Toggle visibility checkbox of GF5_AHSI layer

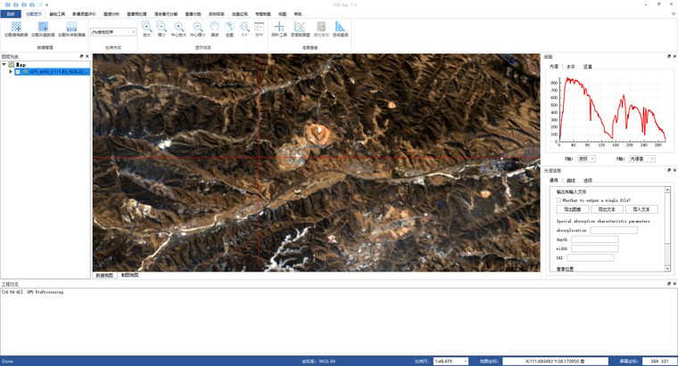tap(18, 71)
